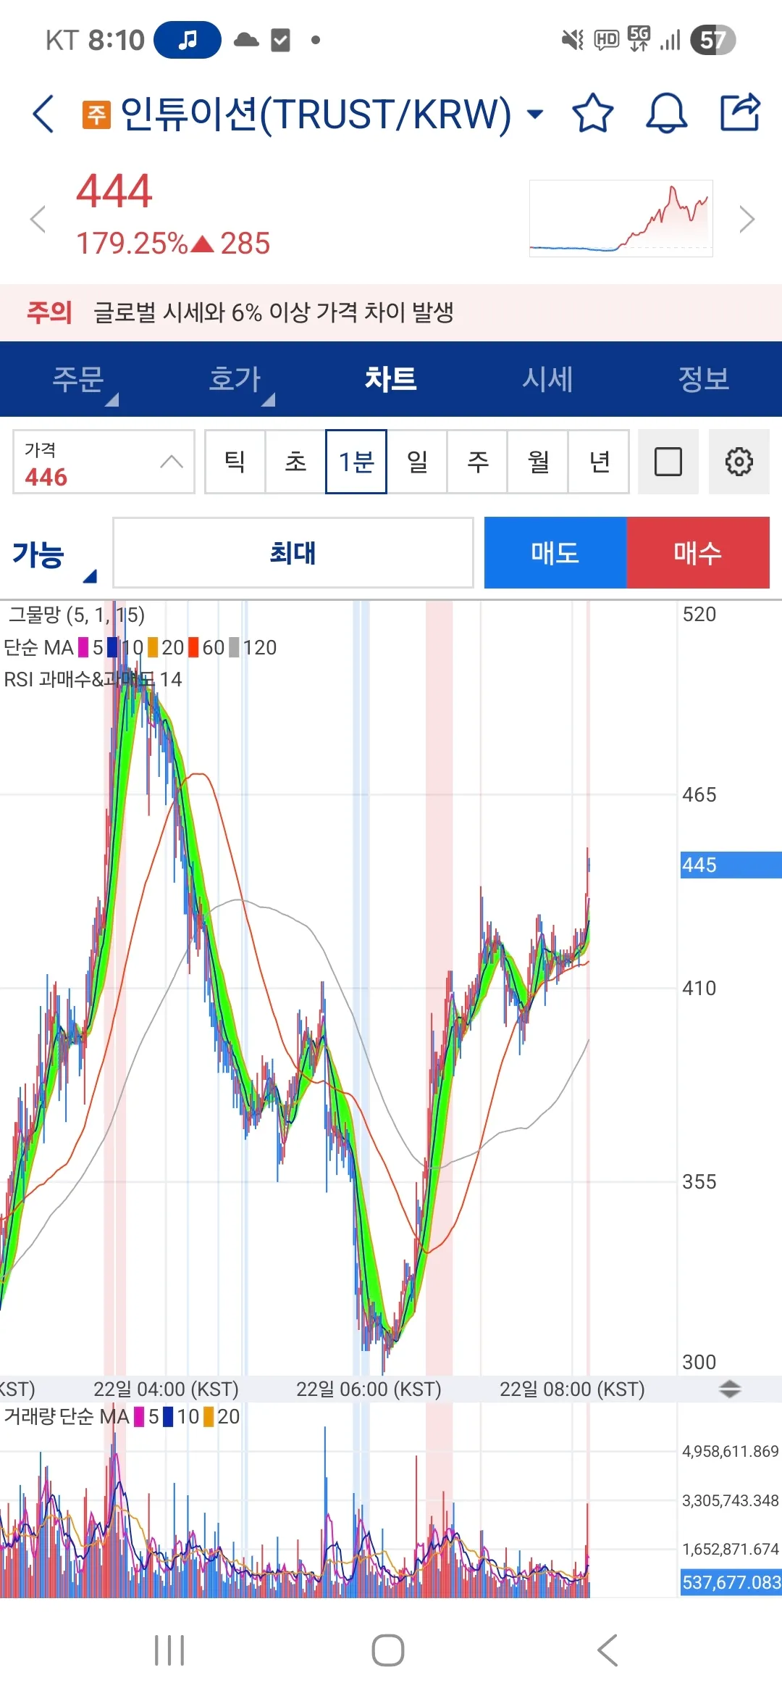Tap the fullscreen chart square icon
The width and height of the screenshot is (782, 1696).
click(668, 462)
